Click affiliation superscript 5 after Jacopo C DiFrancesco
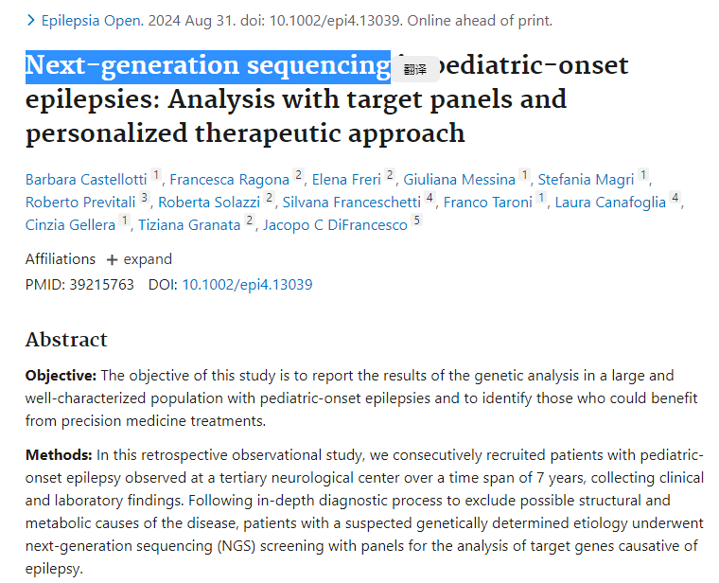This screenshot has height=583, width=719. (417, 221)
